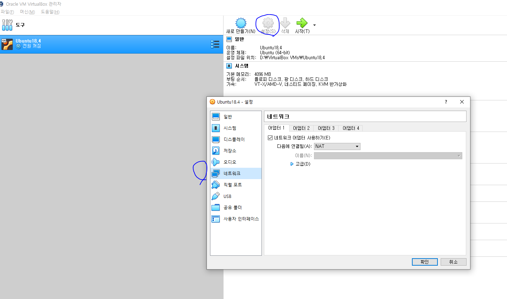This screenshot has width=507, height=299.
Task: Select Audio (오디오) in settings sidebar
Action: coord(236,162)
